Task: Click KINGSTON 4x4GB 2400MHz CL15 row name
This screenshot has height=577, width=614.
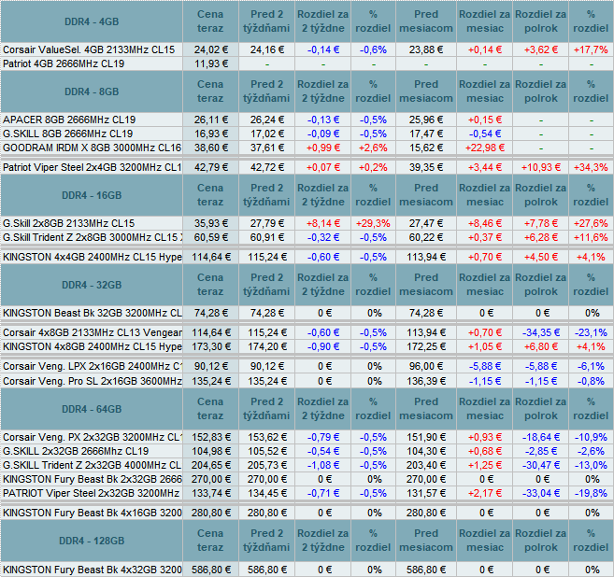Action: tap(92, 257)
